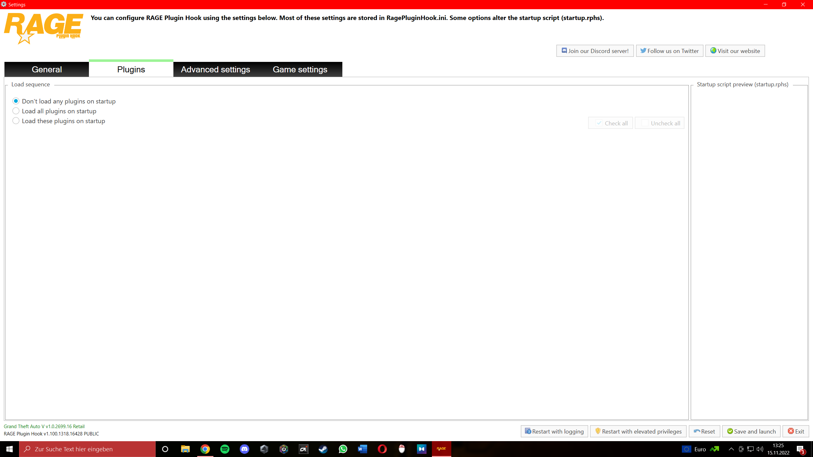Restart with elevated privileges shield button
The height and width of the screenshot is (457, 813).
[638, 431]
